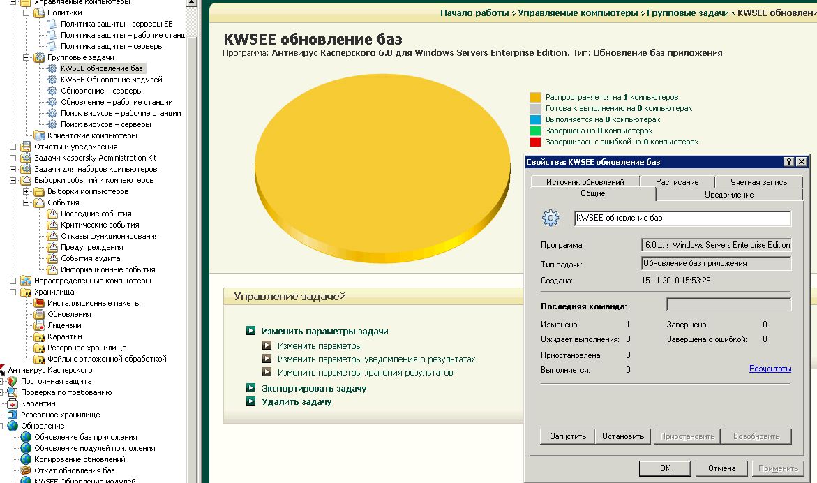The image size is (817, 483).
Task: Select the KWSEE обновление баз task icon in tree
Action: pos(52,68)
